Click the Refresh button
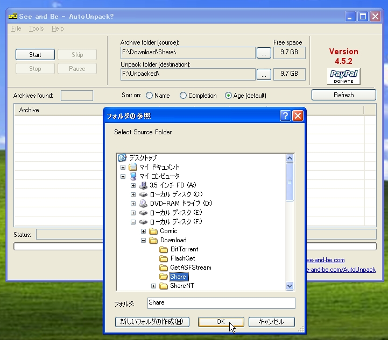This screenshot has width=388, height=340. [344, 95]
